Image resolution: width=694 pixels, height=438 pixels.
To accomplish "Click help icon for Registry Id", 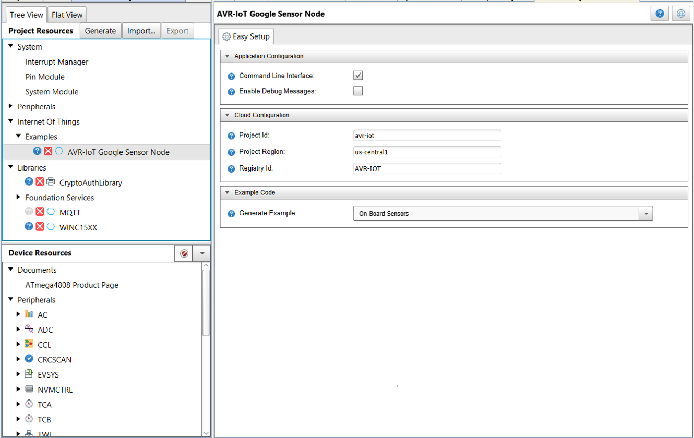I will [231, 169].
